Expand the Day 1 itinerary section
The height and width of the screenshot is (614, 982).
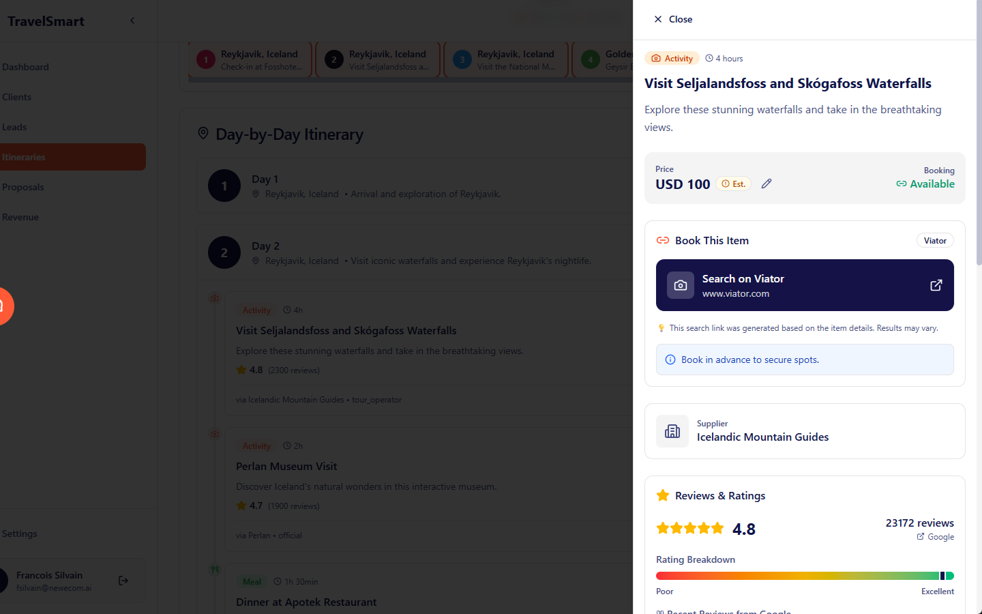(x=409, y=186)
